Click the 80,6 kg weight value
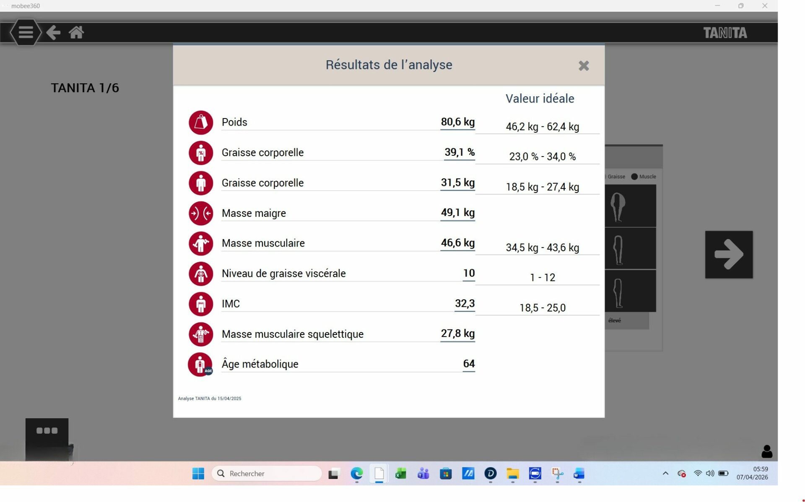This screenshot has height=502, width=805. point(457,122)
